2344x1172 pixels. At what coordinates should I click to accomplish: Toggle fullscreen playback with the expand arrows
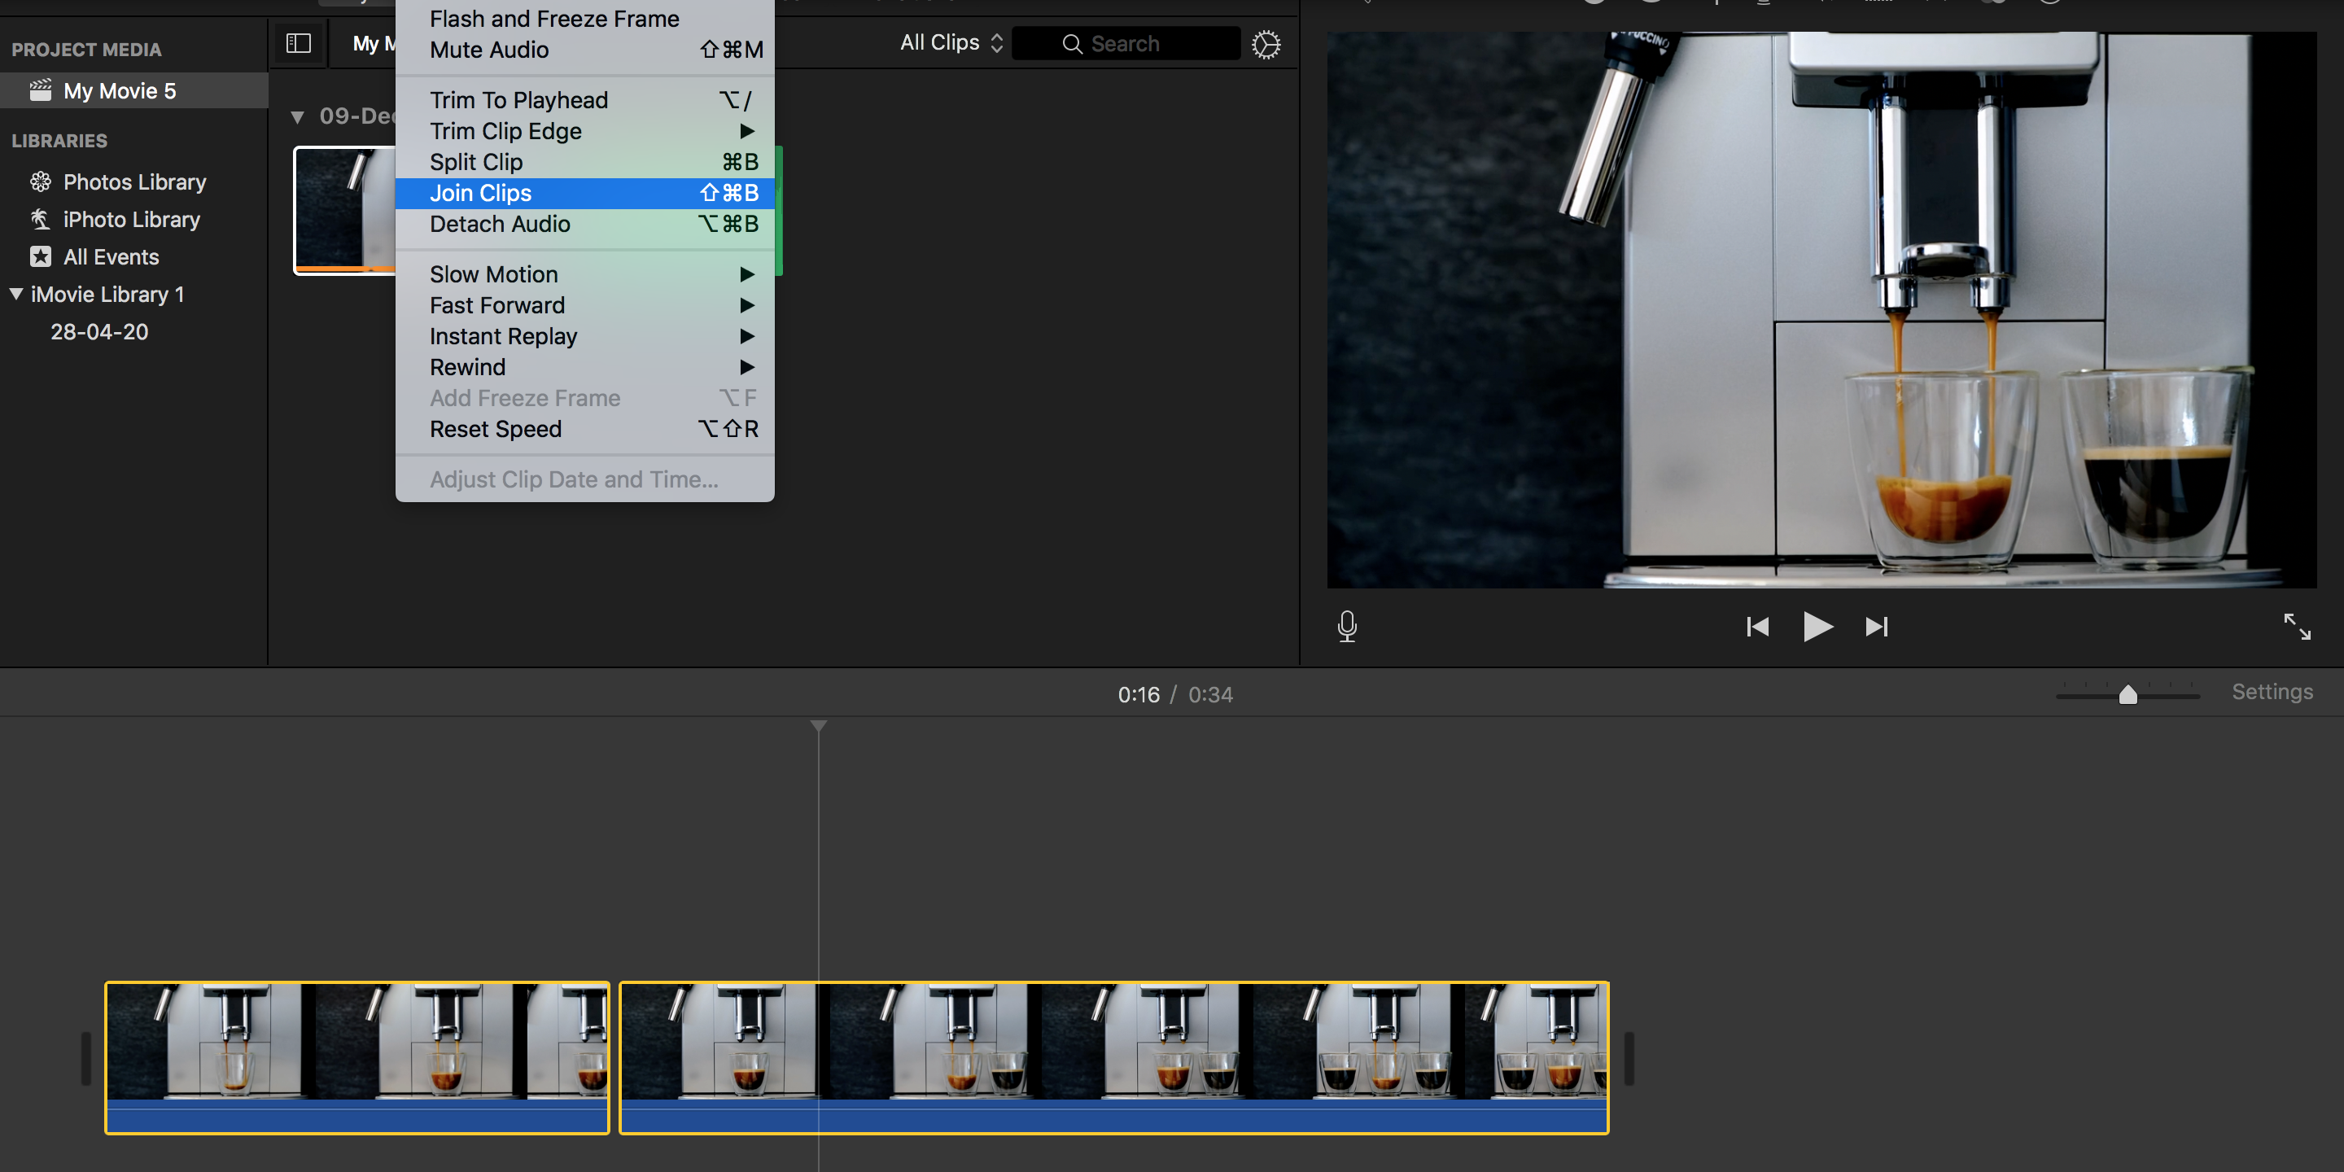tap(2298, 626)
